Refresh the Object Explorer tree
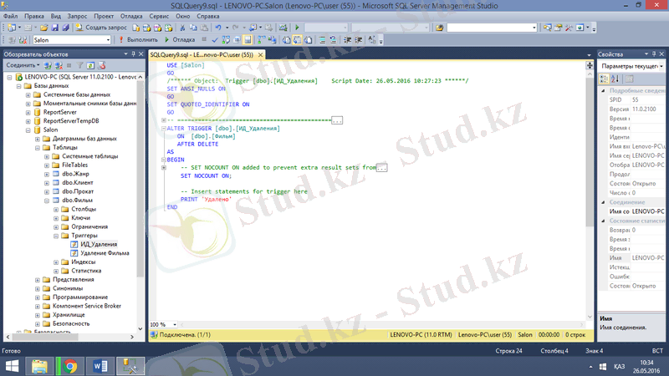Viewport: 669px width, 376px height. pyautogui.click(x=90, y=66)
